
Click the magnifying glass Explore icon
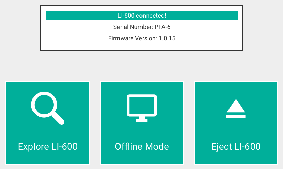pyautogui.click(x=48, y=108)
